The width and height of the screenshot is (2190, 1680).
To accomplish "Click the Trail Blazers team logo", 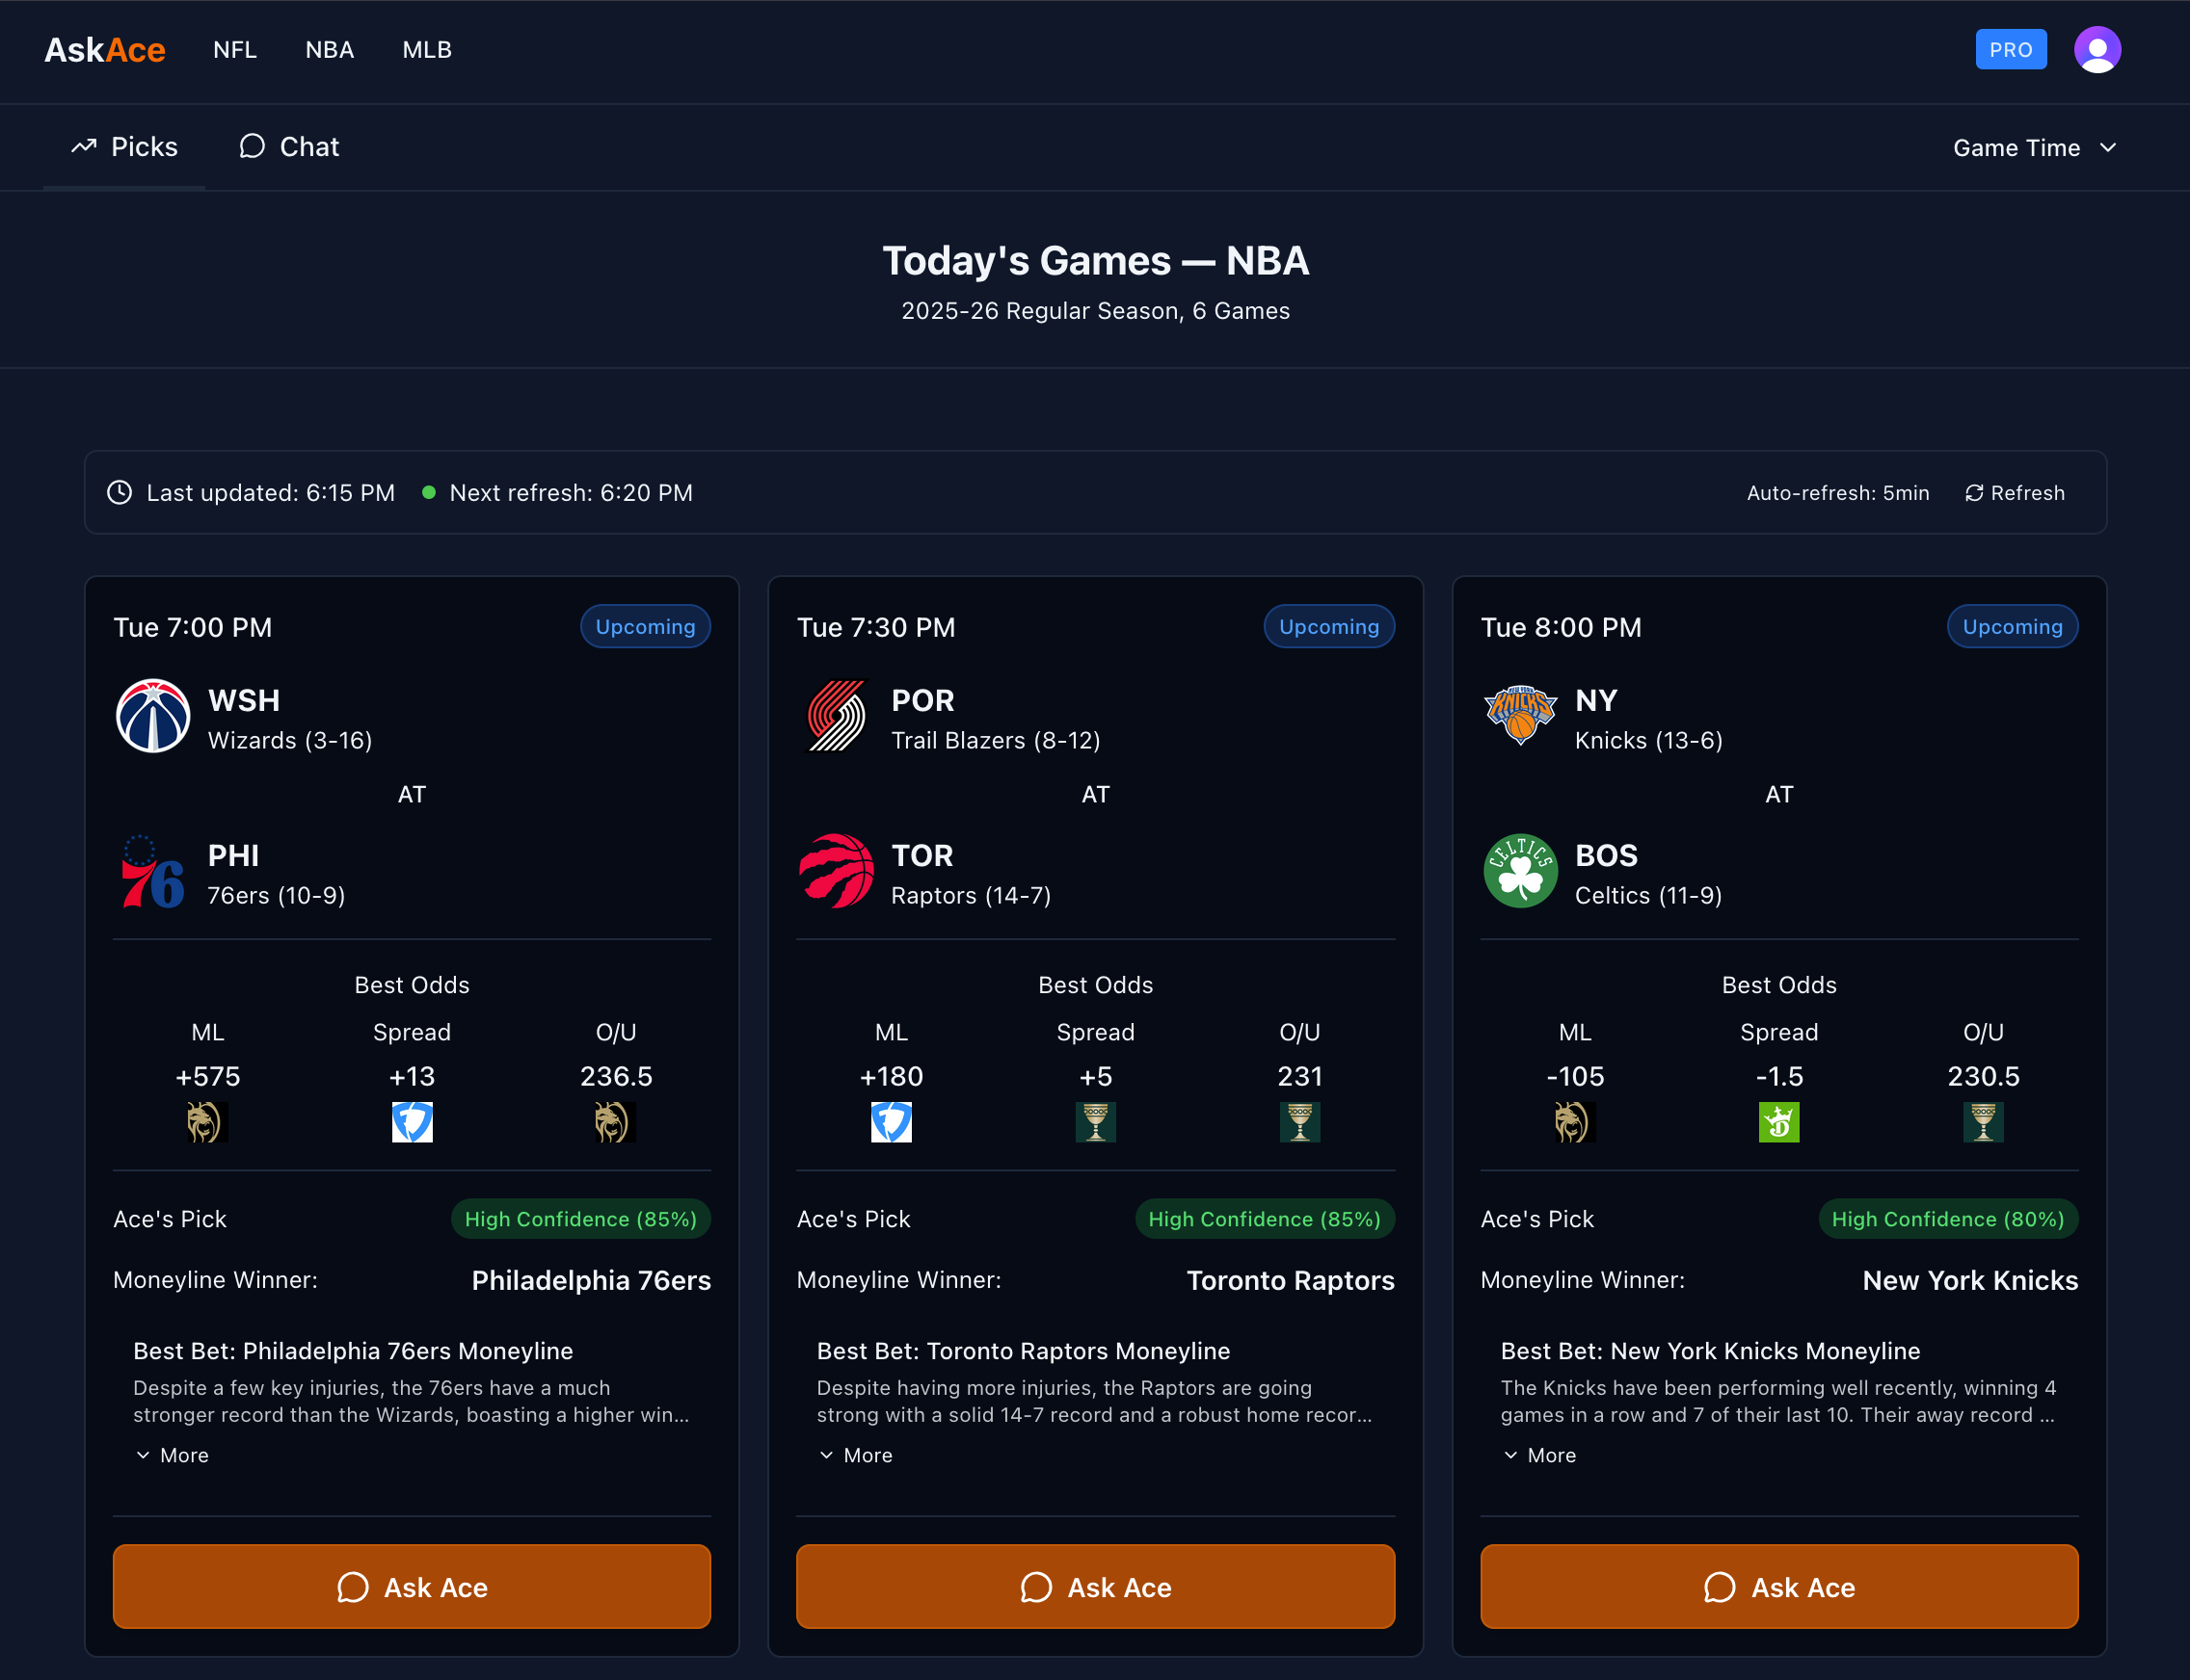I will [x=836, y=716].
